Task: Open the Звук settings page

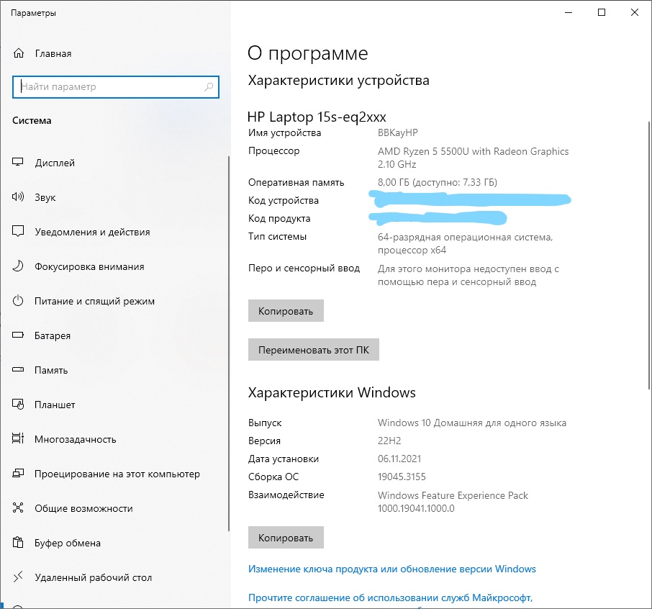Action: point(45,197)
